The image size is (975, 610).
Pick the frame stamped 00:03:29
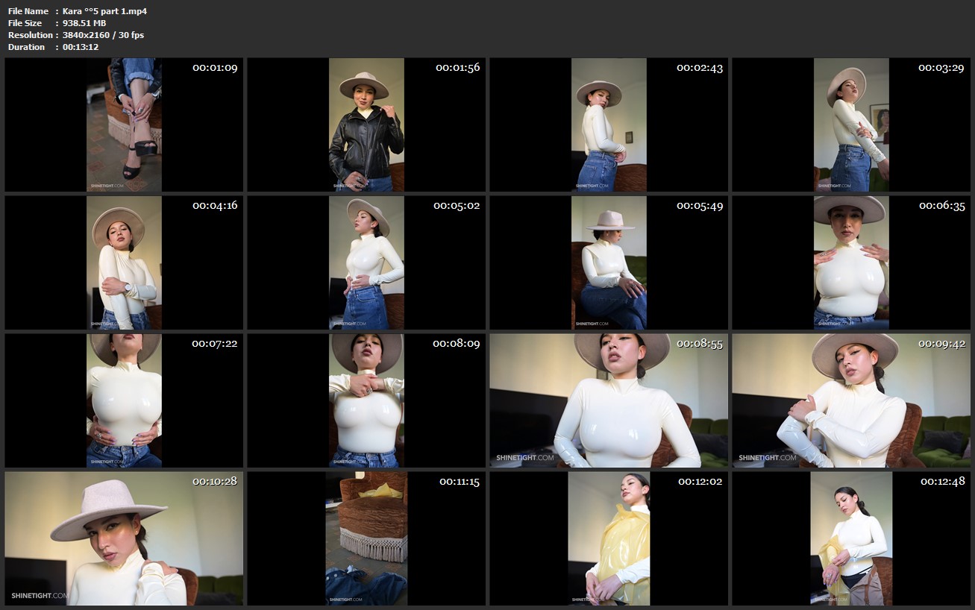pyautogui.click(x=851, y=125)
